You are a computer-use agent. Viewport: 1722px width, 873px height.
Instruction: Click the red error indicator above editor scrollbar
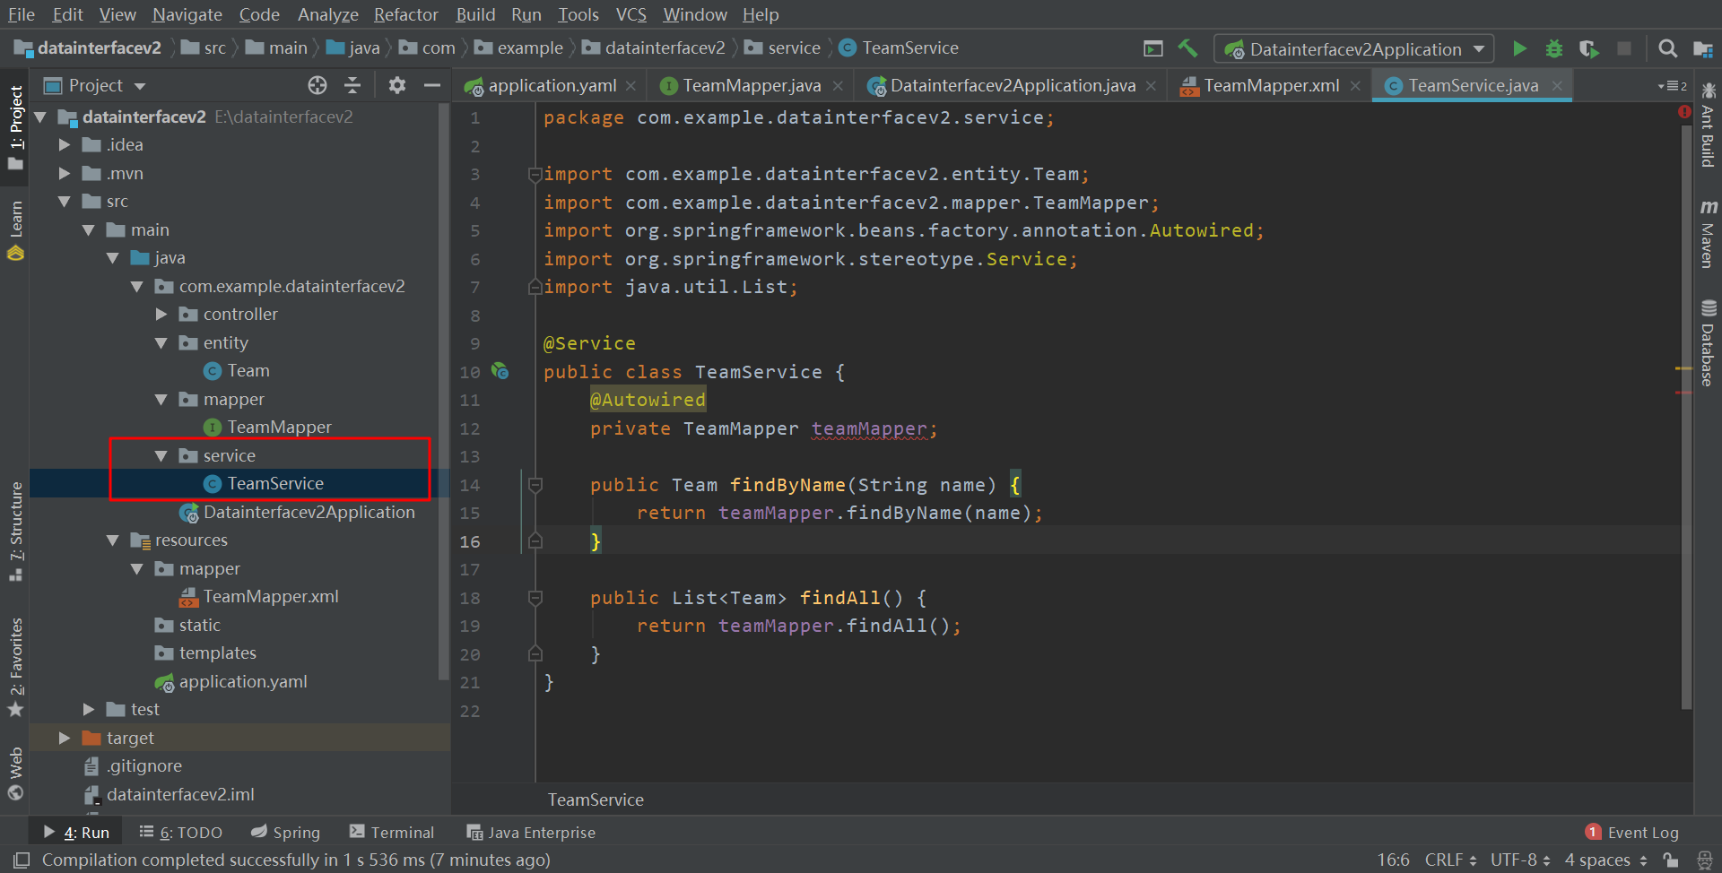tap(1683, 112)
